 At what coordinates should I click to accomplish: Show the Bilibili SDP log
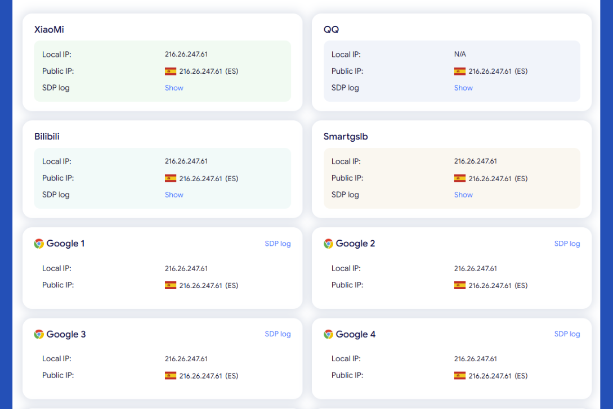(x=174, y=195)
